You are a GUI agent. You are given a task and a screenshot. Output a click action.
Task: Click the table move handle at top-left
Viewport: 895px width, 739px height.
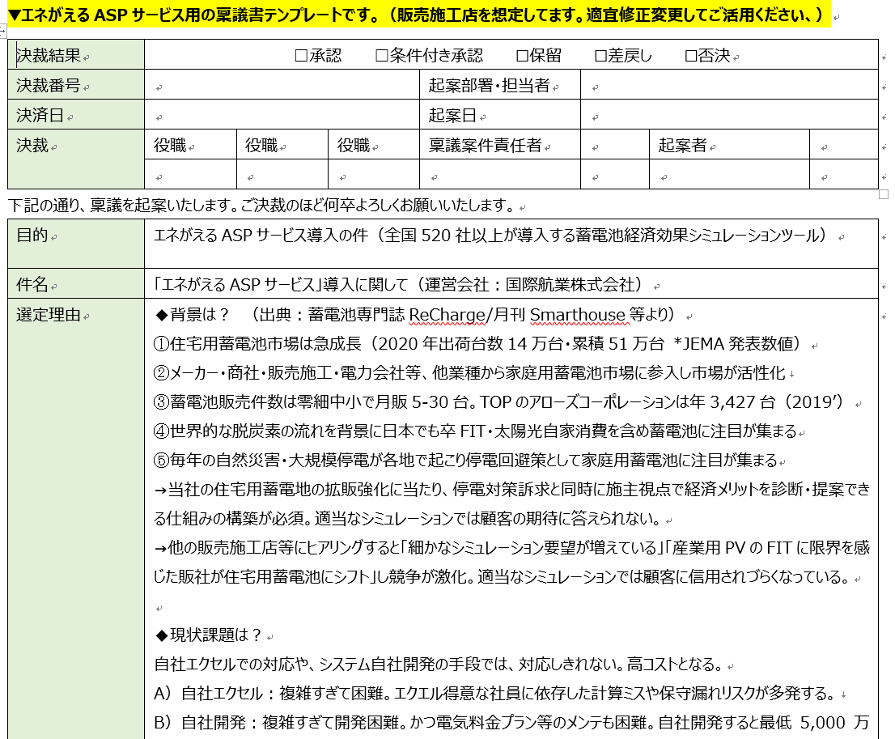2,31
